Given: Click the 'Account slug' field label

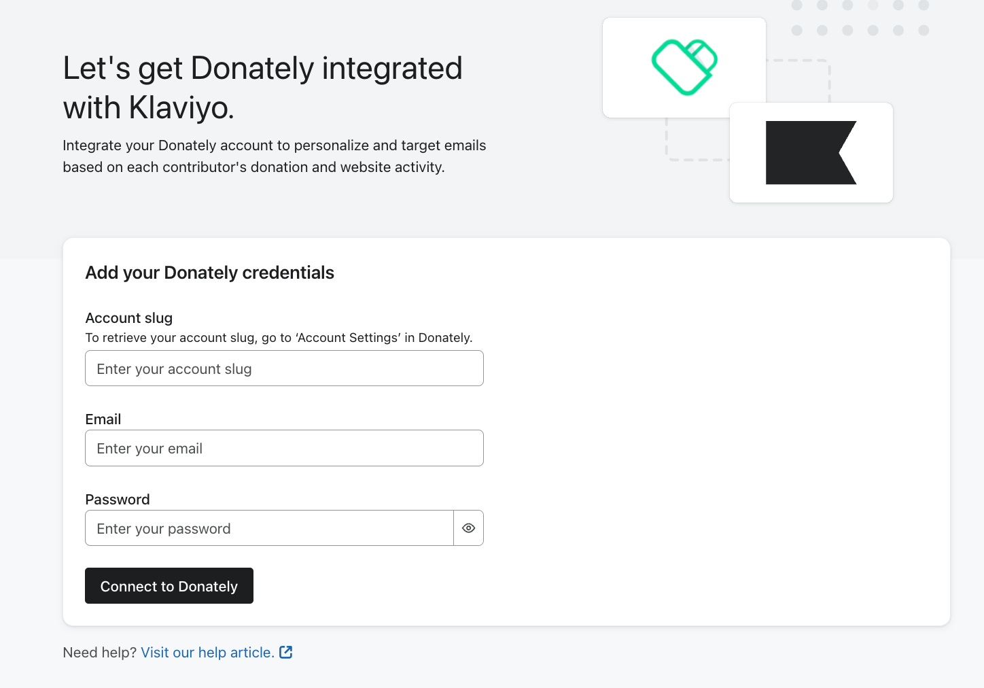Looking at the screenshot, I should pyautogui.click(x=129, y=318).
